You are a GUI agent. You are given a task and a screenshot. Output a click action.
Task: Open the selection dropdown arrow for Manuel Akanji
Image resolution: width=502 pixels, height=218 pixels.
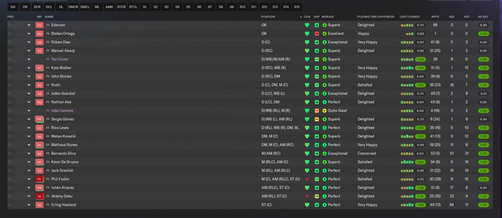pyautogui.click(x=29, y=51)
